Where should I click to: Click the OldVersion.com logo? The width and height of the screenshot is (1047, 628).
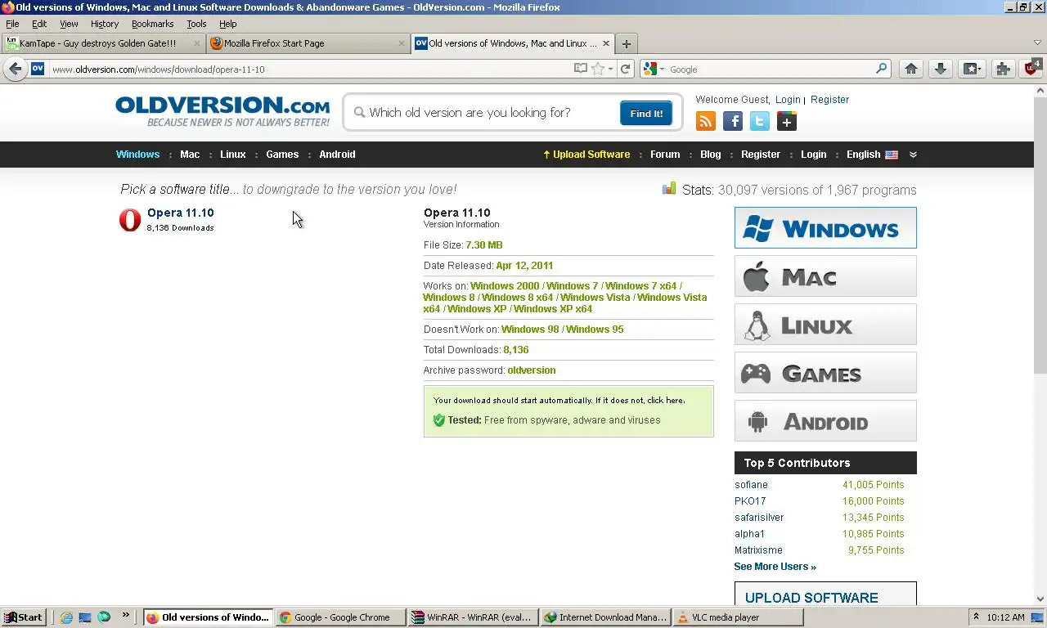point(222,111)
